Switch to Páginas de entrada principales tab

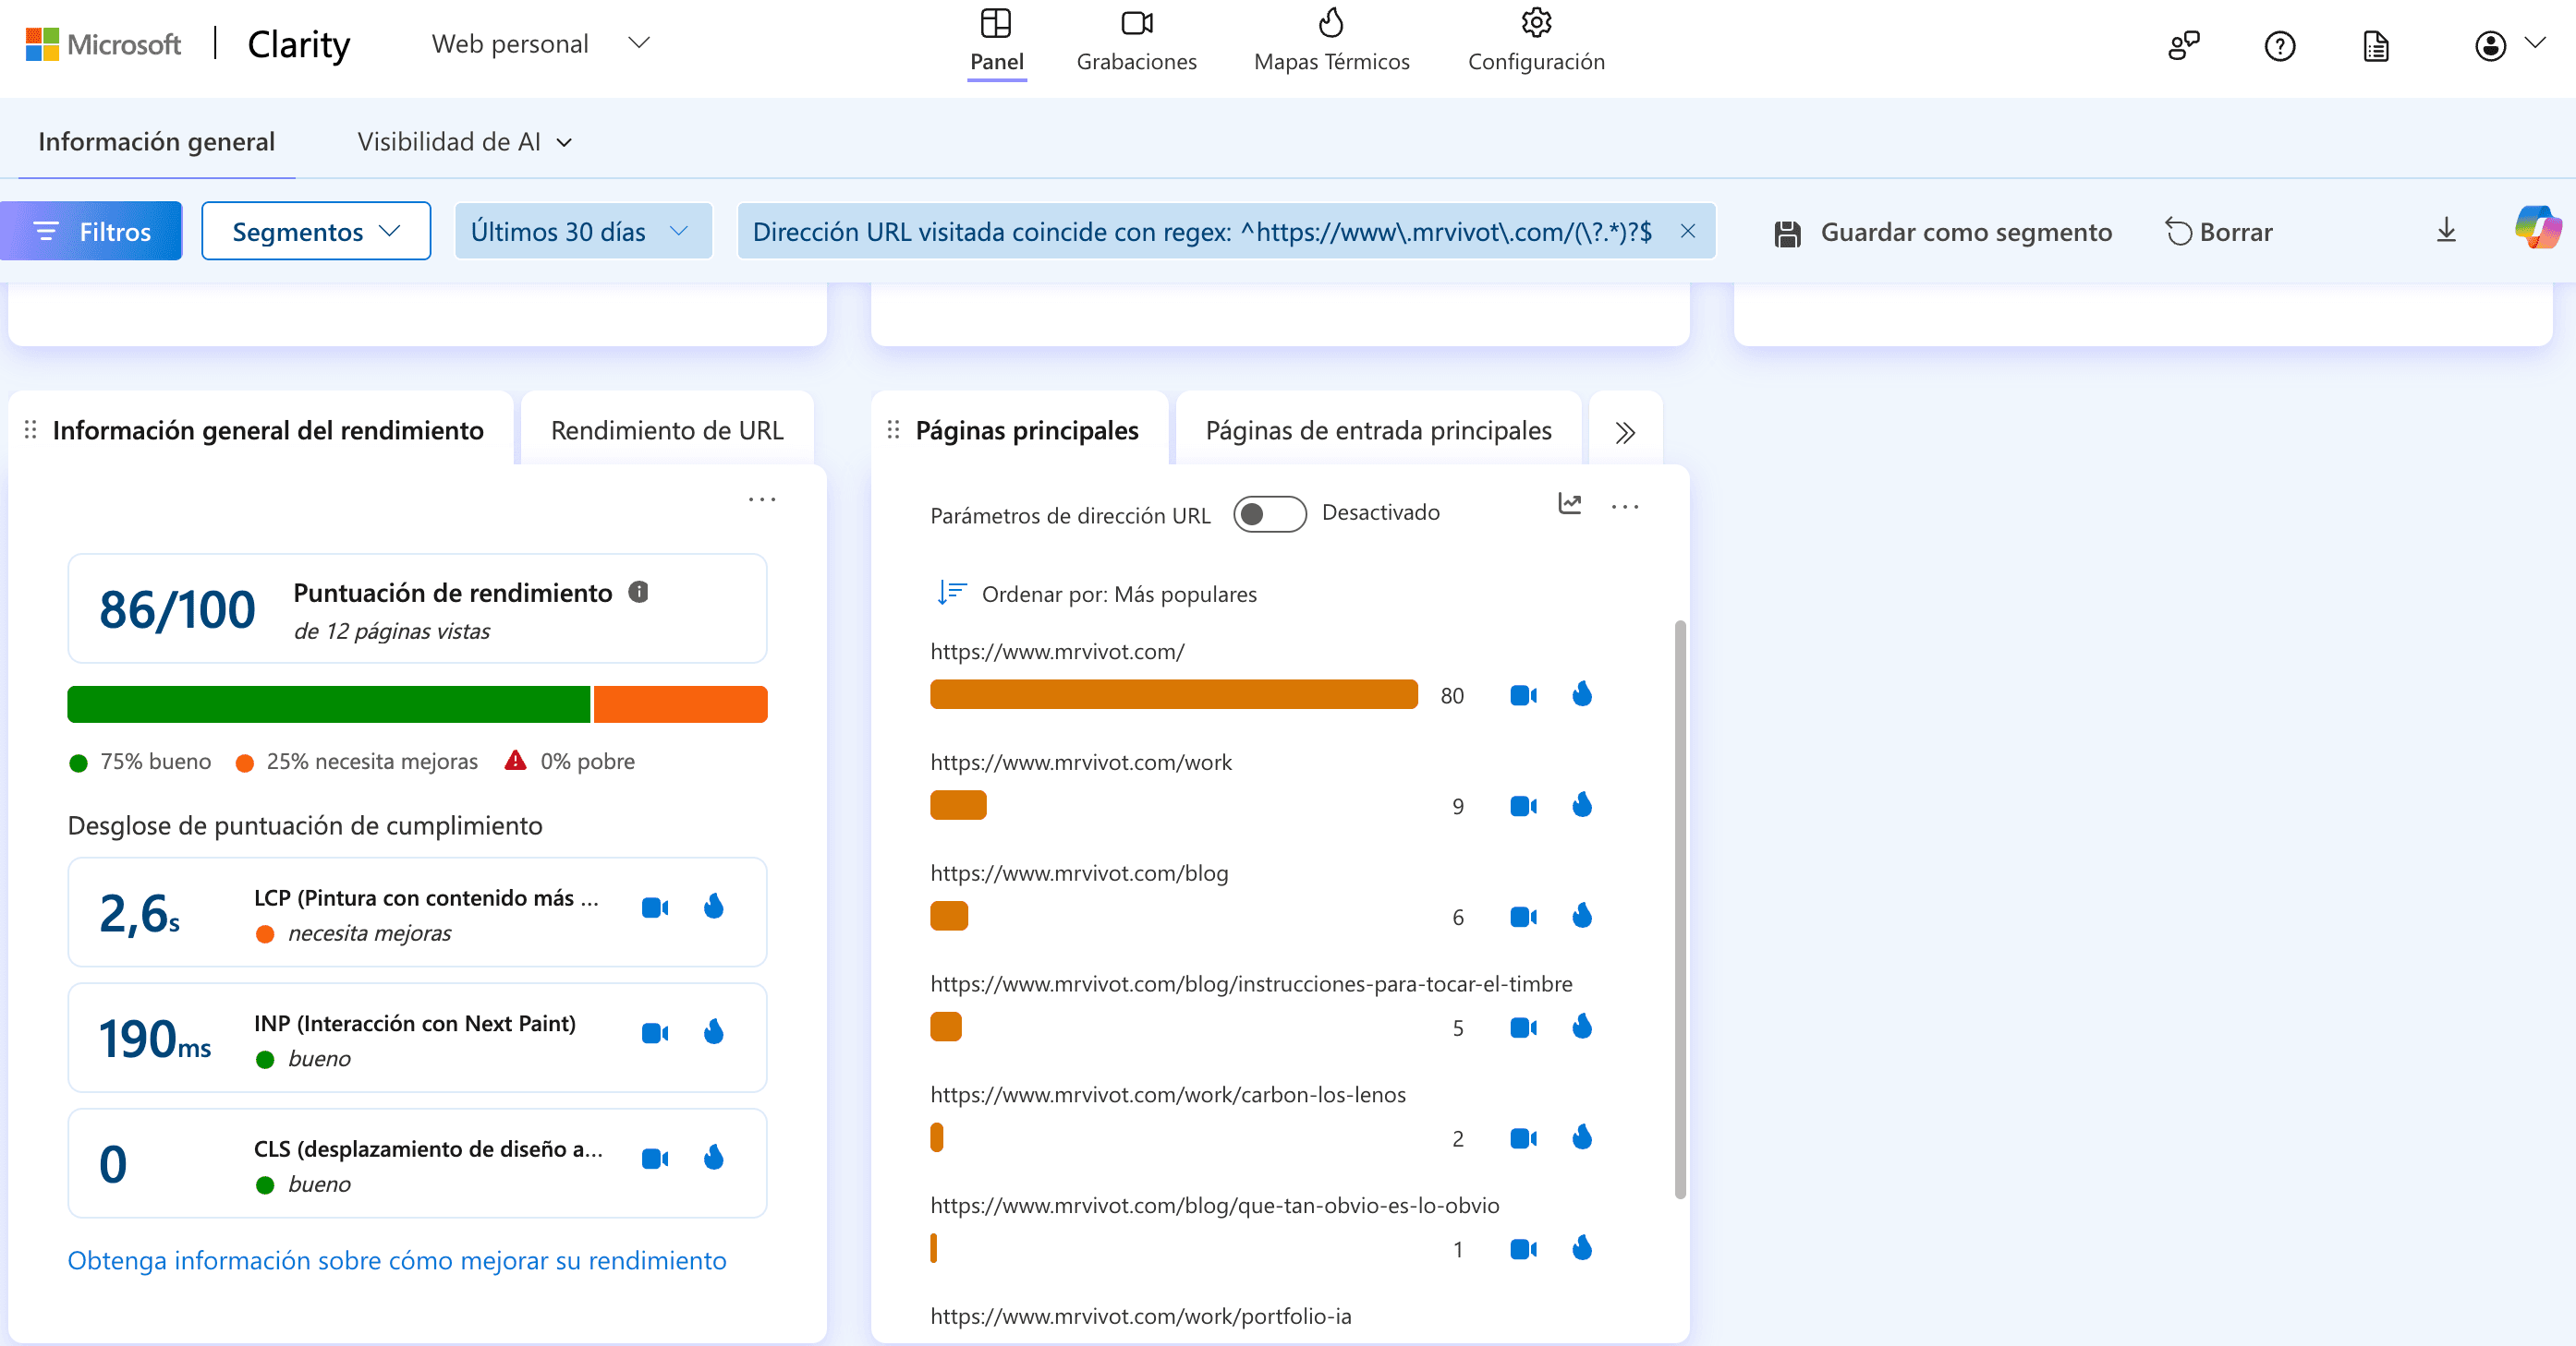point(1378,429)
